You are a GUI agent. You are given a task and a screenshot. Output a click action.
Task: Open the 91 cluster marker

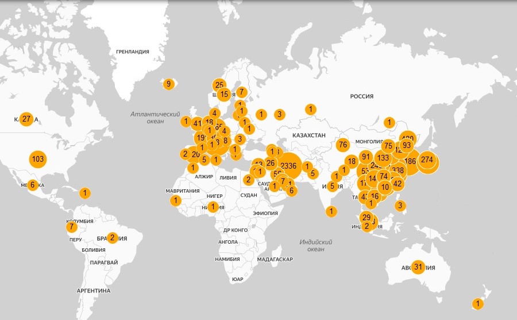[366, 157]
